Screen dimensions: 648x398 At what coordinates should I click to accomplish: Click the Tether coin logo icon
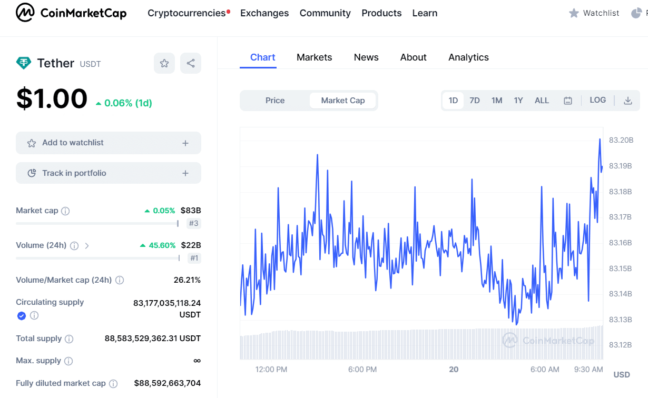24,63
